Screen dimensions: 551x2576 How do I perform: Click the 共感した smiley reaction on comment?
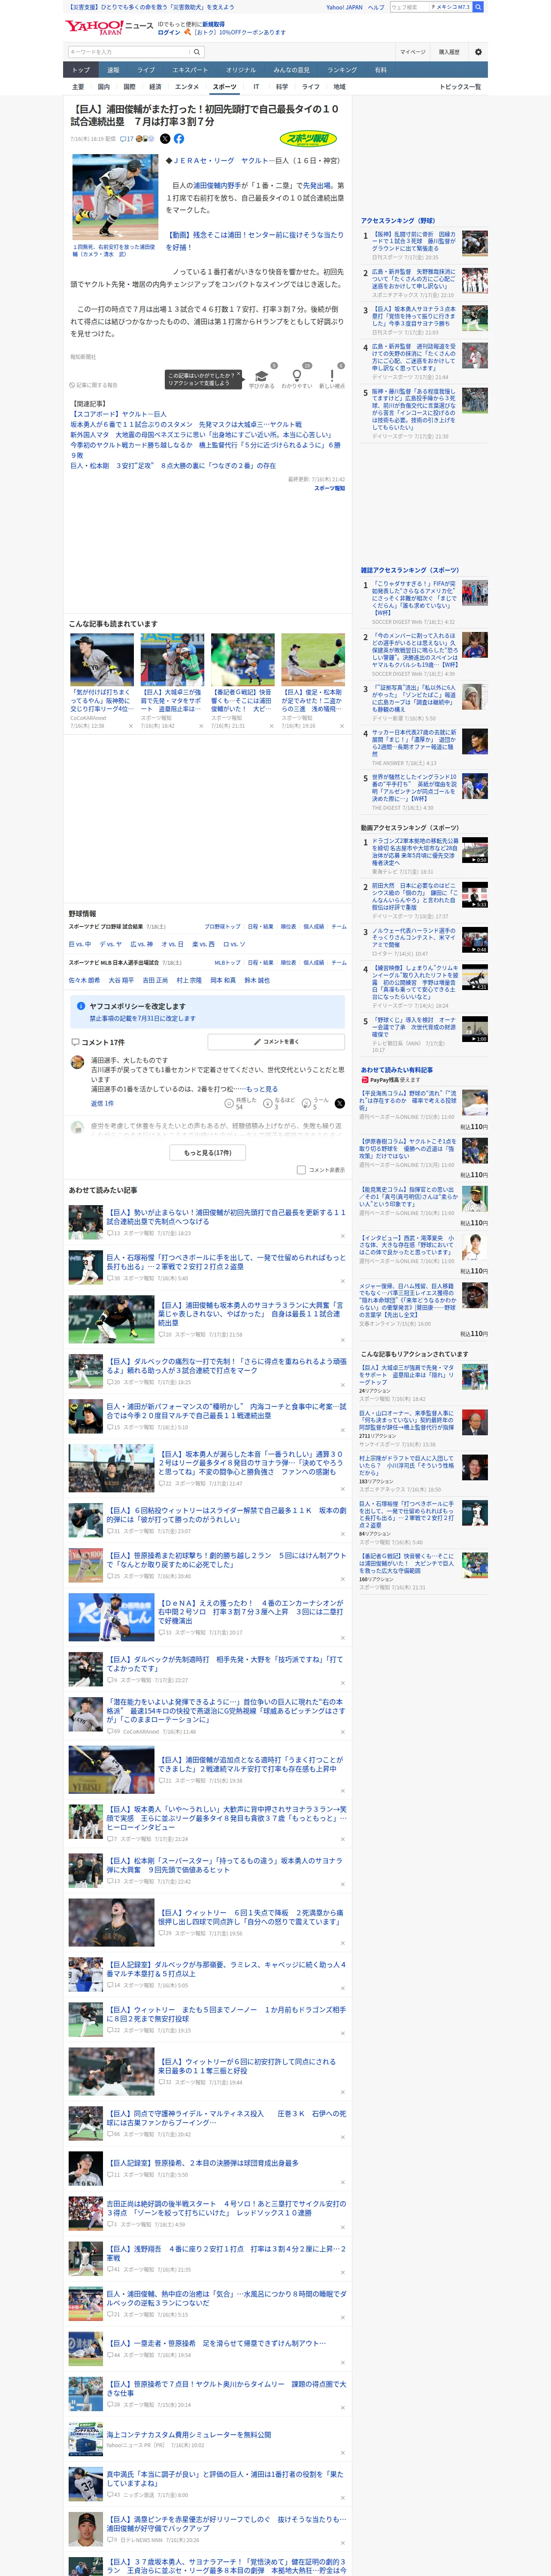pyautogui.click(x=230, y=1104)
